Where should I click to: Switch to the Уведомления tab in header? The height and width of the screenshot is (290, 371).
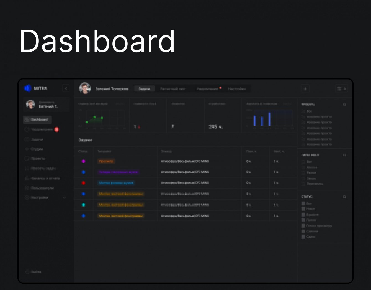[x=207, y=88]
